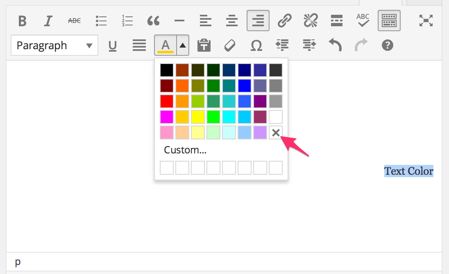Select the no color X option
The width and height of the screenshot is (449, 274).
coord(276,132)
